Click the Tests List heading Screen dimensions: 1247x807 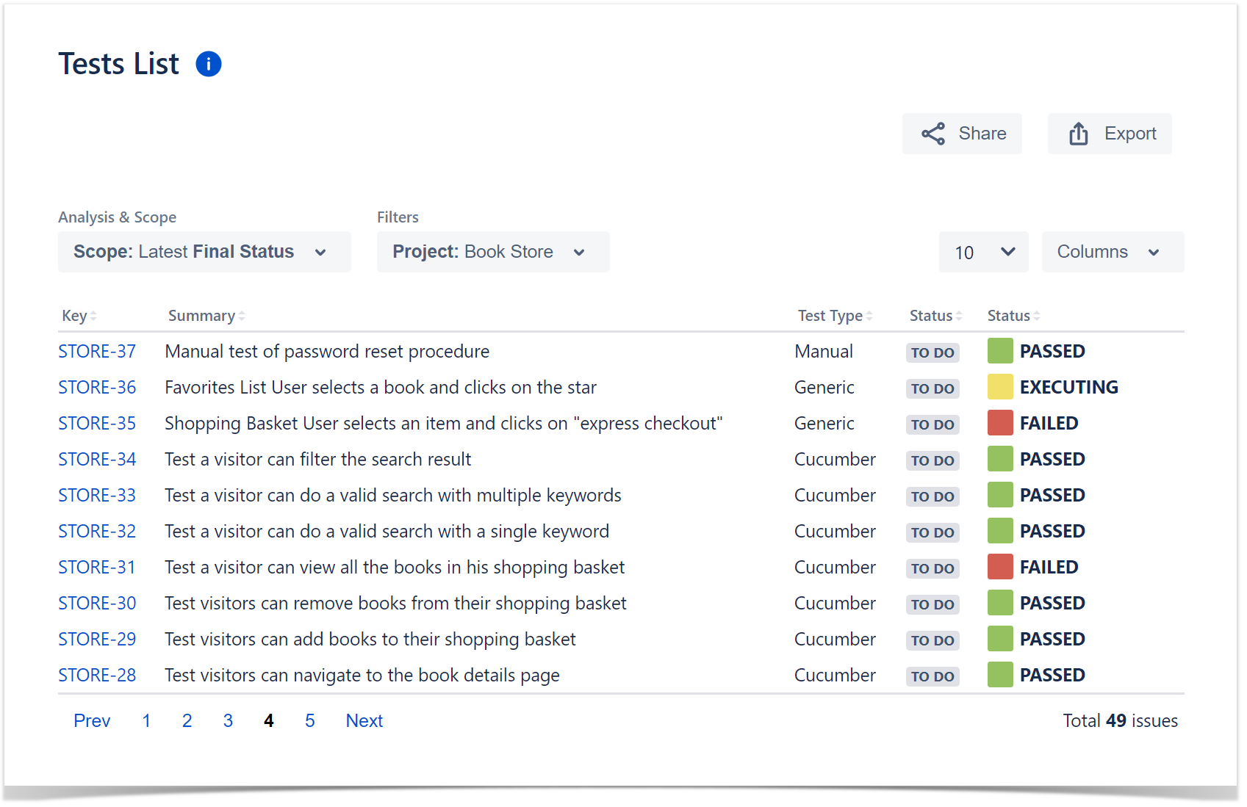[x=119, y=64]
